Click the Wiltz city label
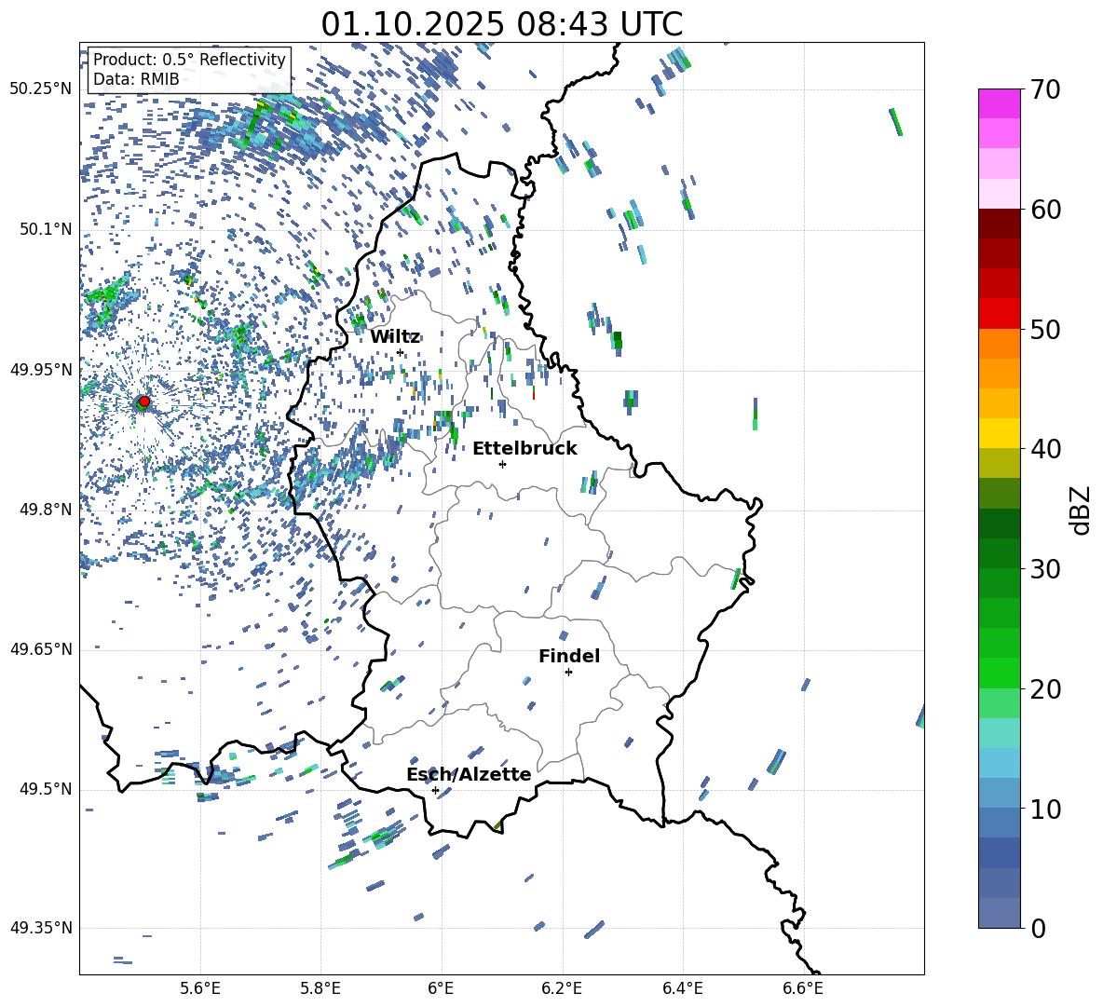 click(x=395, y=337)
